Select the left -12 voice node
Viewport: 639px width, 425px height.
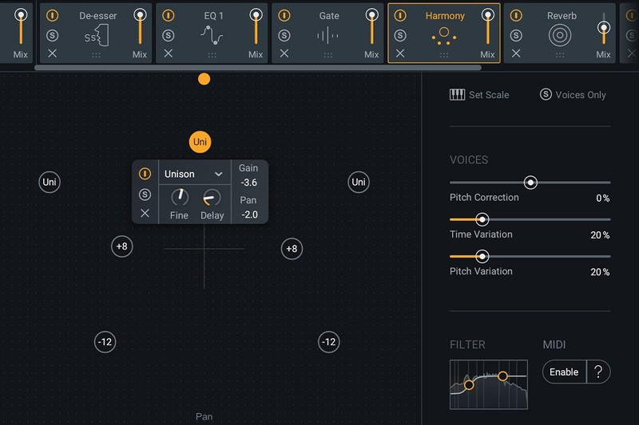point(105,342)
